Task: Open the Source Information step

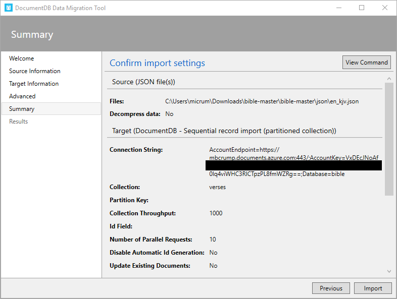Action: click(35, 71)
